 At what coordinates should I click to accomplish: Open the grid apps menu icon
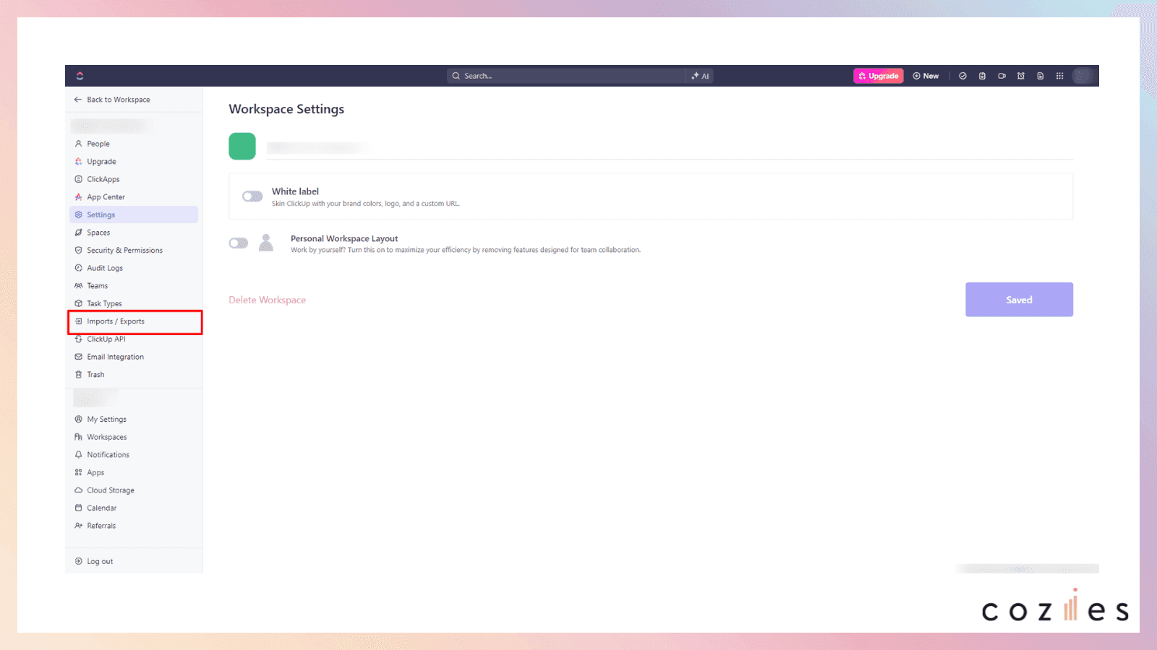click(1059, 76)
